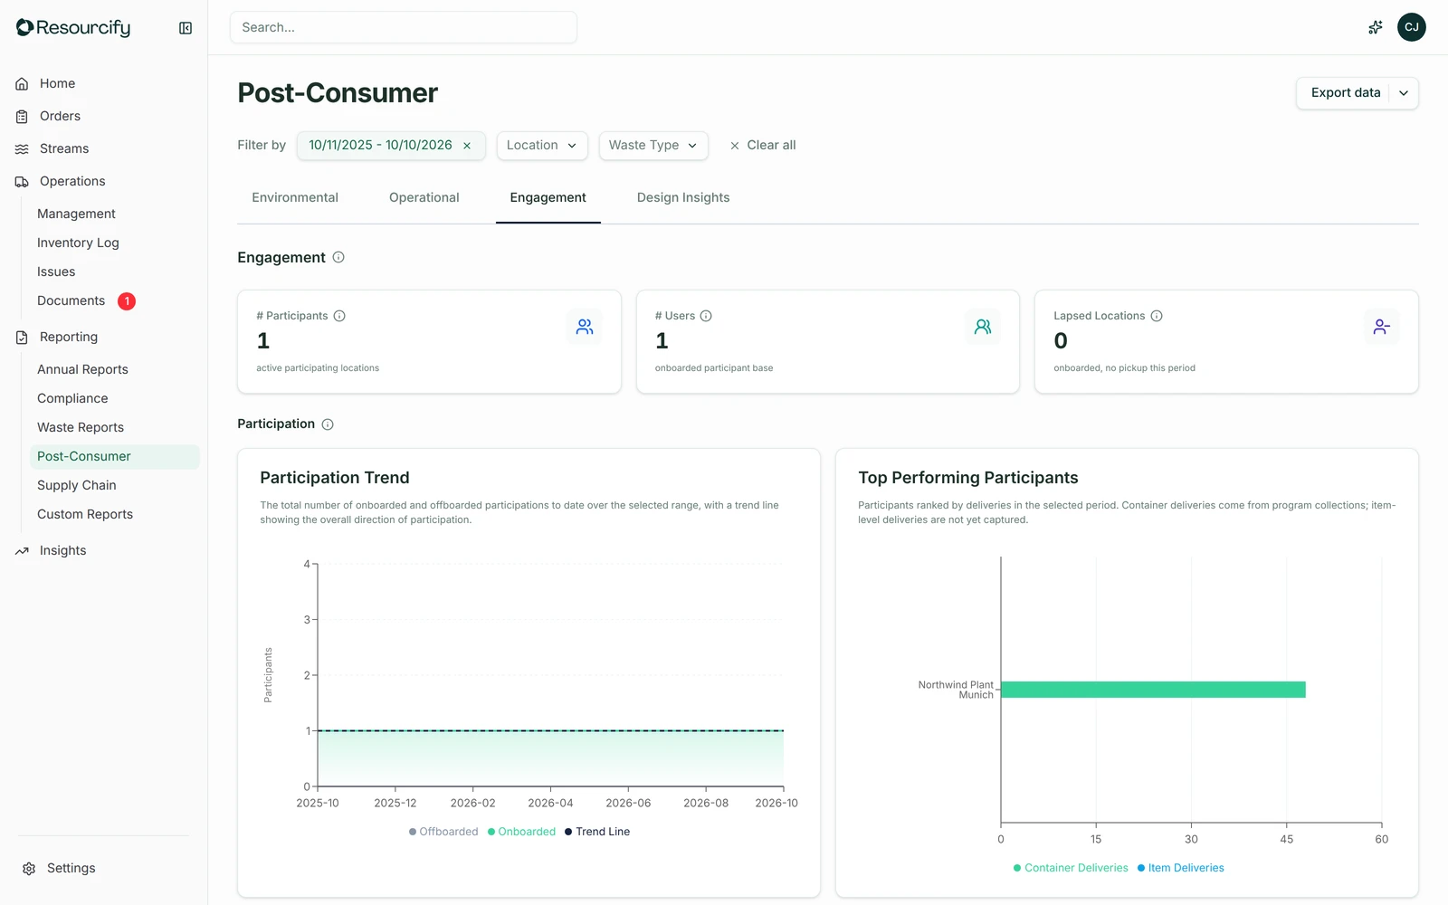Open the Waste Type filter dropdown

point(653,146)
